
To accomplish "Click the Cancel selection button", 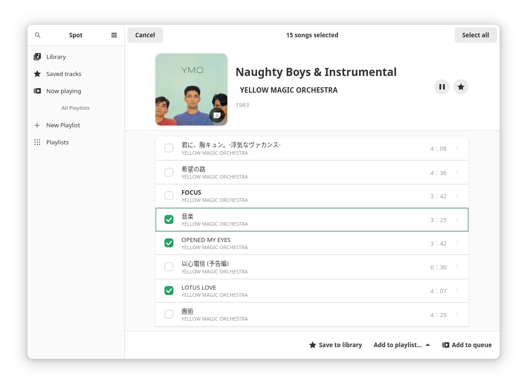I will pos(145,35).
